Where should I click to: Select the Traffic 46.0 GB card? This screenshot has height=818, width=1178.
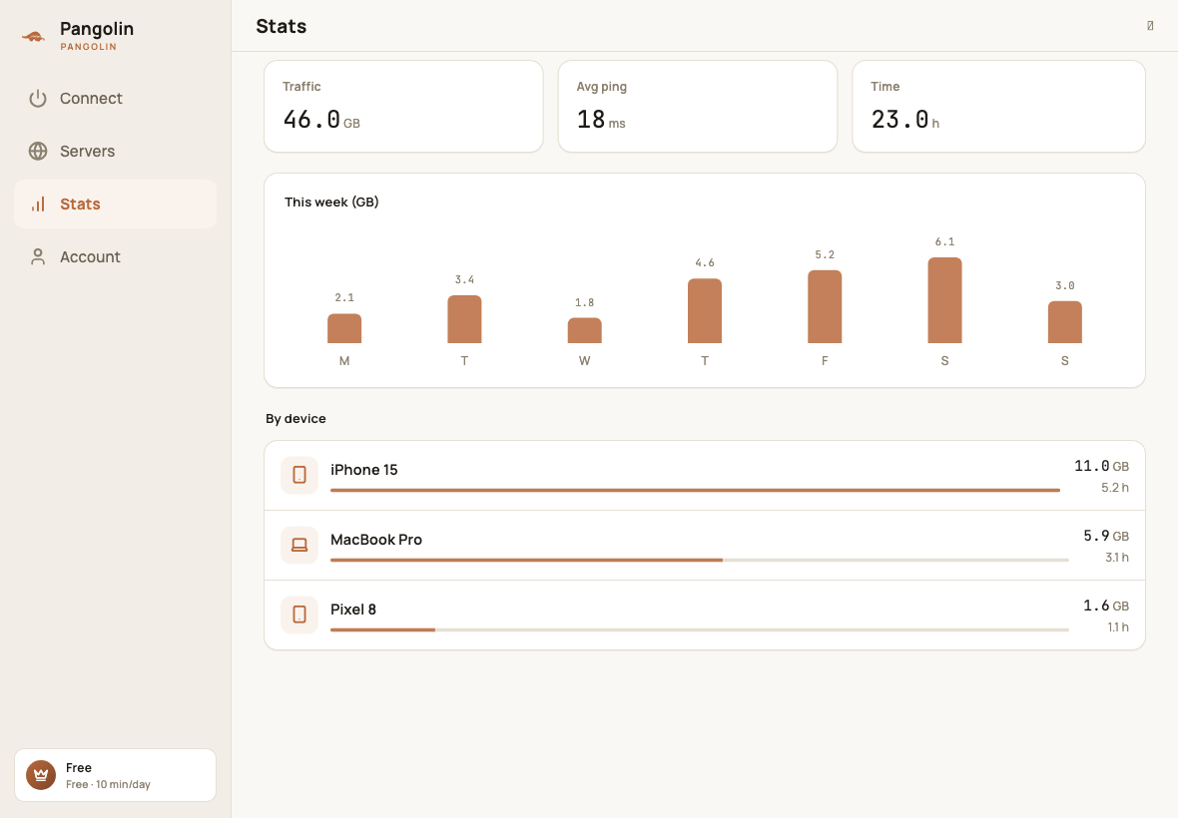(x=403, y=107)
